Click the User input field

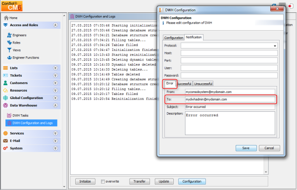229,68
